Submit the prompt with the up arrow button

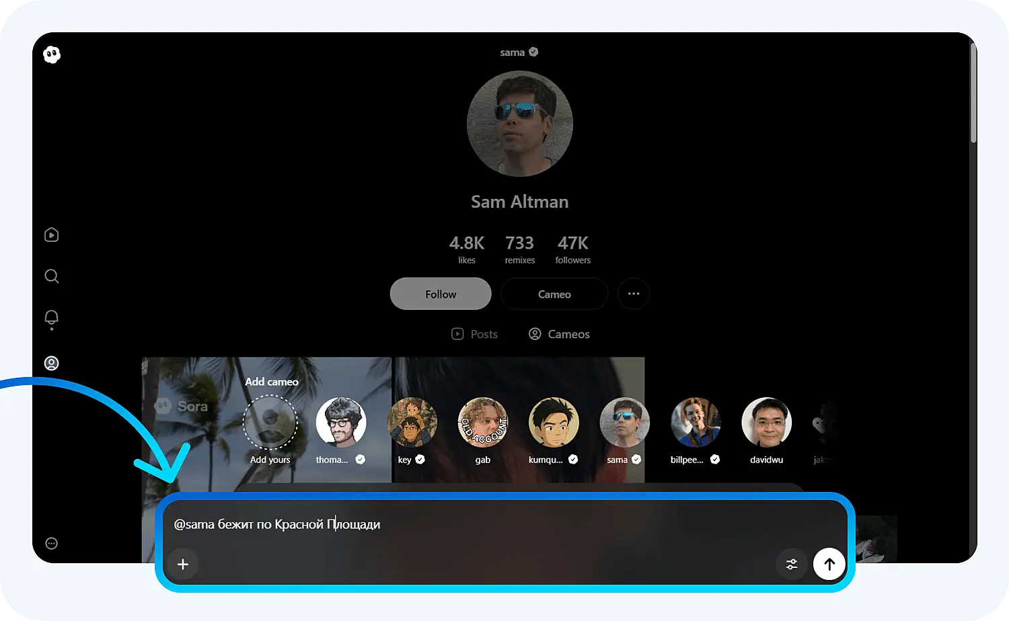pos(829,564)
